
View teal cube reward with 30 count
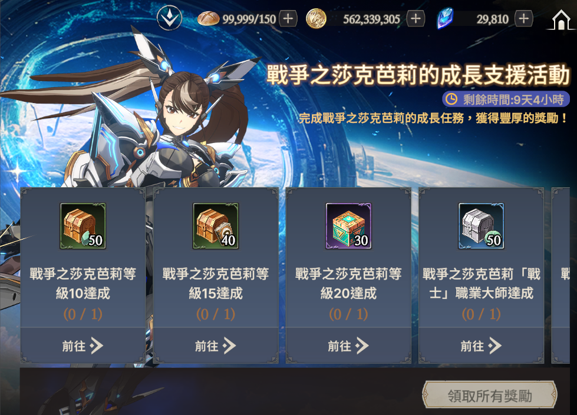coord(348,226)
